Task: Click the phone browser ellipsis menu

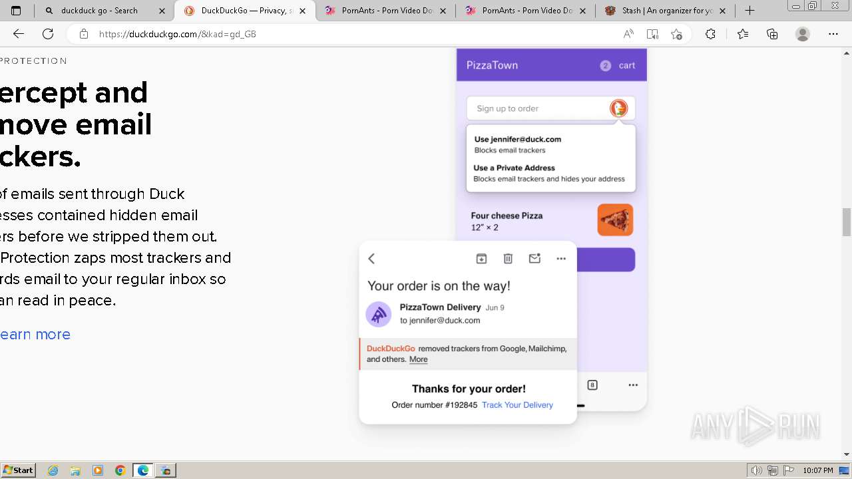Action: [633, 385]
